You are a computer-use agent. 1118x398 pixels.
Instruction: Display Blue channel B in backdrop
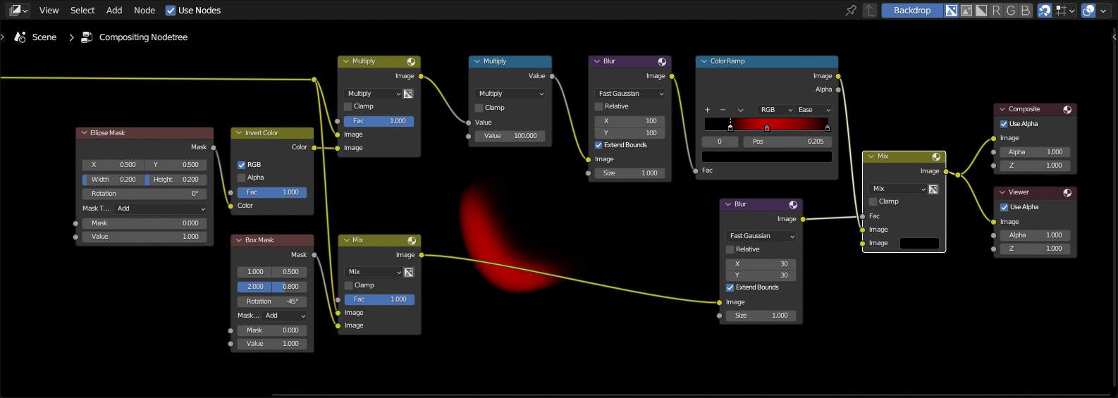click(x=1025, y=10)
